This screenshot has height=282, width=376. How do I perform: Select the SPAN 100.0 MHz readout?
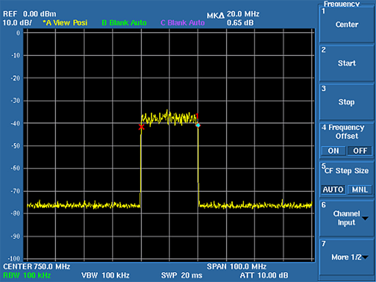point(236,266)
